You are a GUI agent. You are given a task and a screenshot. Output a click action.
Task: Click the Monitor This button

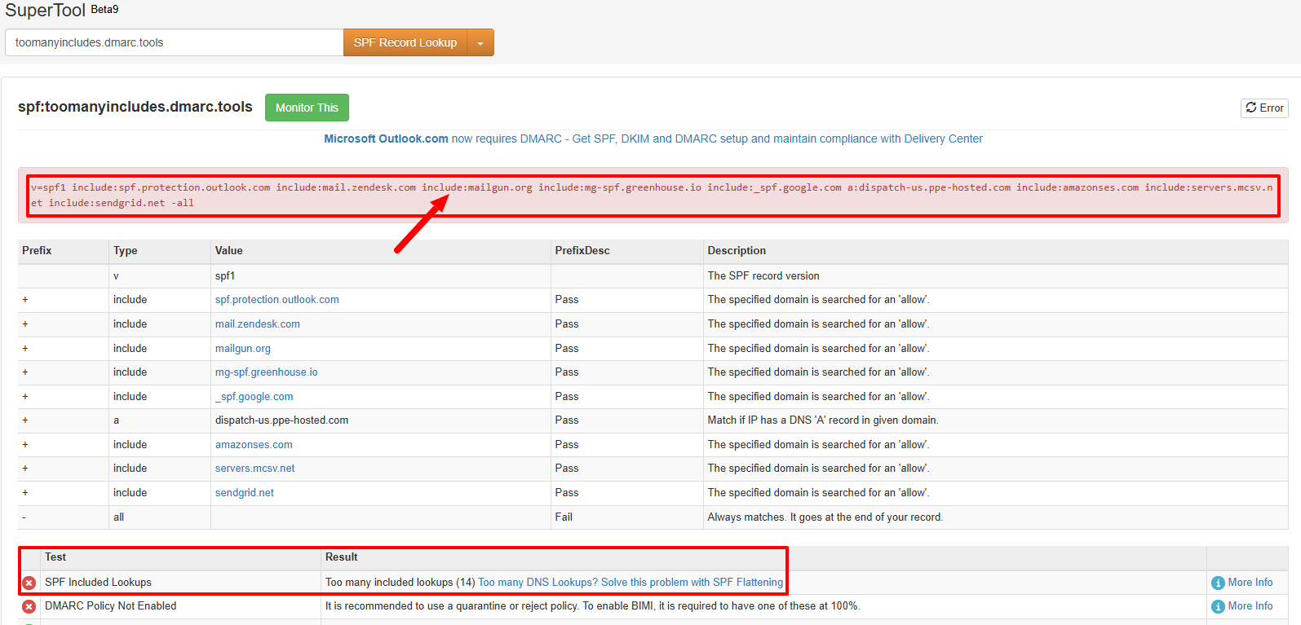point(307,108)
